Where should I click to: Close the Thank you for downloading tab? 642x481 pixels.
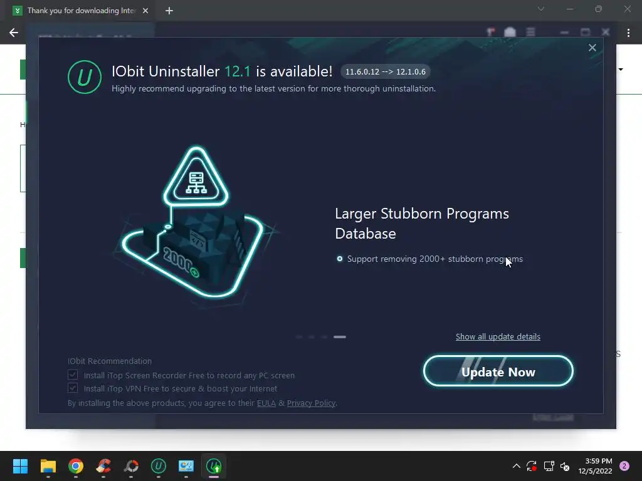[145, 11]
